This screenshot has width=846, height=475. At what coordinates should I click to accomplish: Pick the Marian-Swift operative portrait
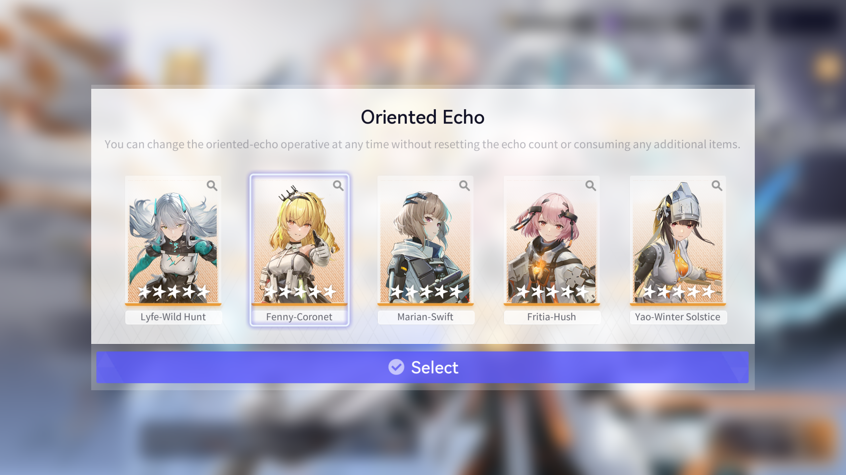tap(425, 241)
